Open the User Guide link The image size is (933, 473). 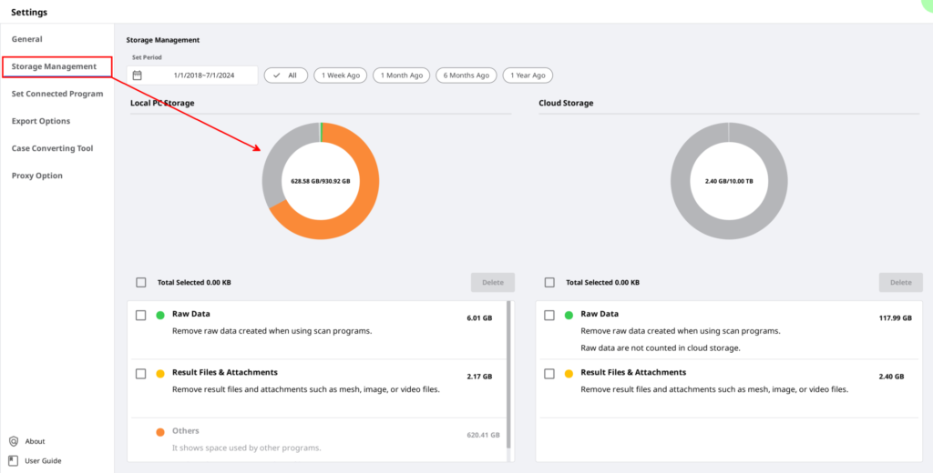tap(43, 460)
